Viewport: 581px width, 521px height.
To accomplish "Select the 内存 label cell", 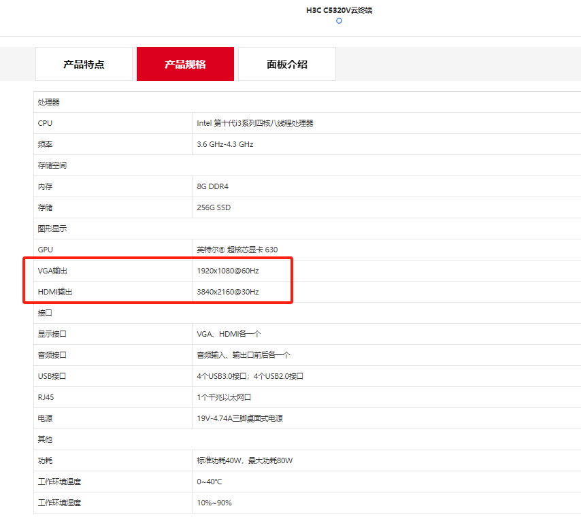I will (113, 186).
